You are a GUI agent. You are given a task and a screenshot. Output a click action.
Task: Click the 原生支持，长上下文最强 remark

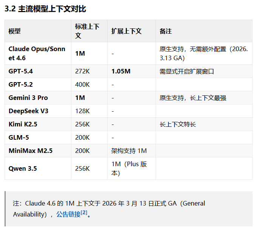193,98
